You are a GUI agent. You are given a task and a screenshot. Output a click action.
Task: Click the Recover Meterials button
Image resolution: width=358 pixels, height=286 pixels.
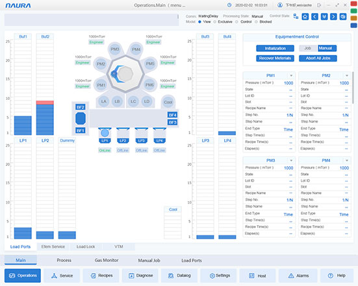(275, 58)
